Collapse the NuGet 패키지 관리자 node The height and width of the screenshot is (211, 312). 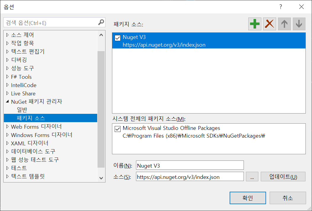[7, 101]
